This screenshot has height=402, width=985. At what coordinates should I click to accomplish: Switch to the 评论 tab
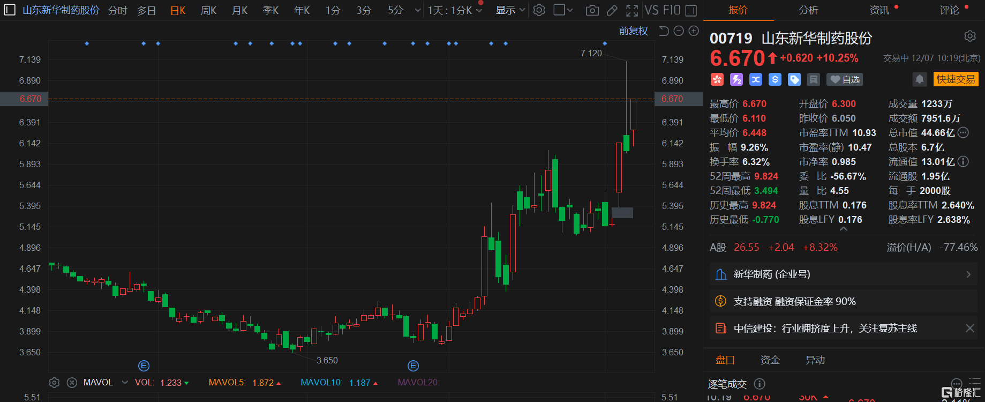[950, 10]
